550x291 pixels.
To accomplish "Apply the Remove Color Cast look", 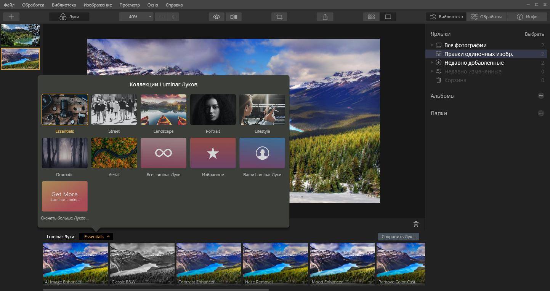I will click(401, 264).
